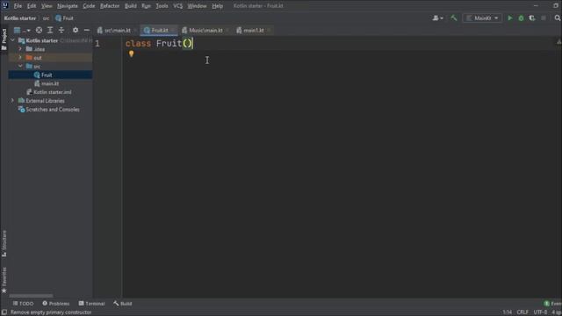Expand External Libraries node

[x=12, y=101]
